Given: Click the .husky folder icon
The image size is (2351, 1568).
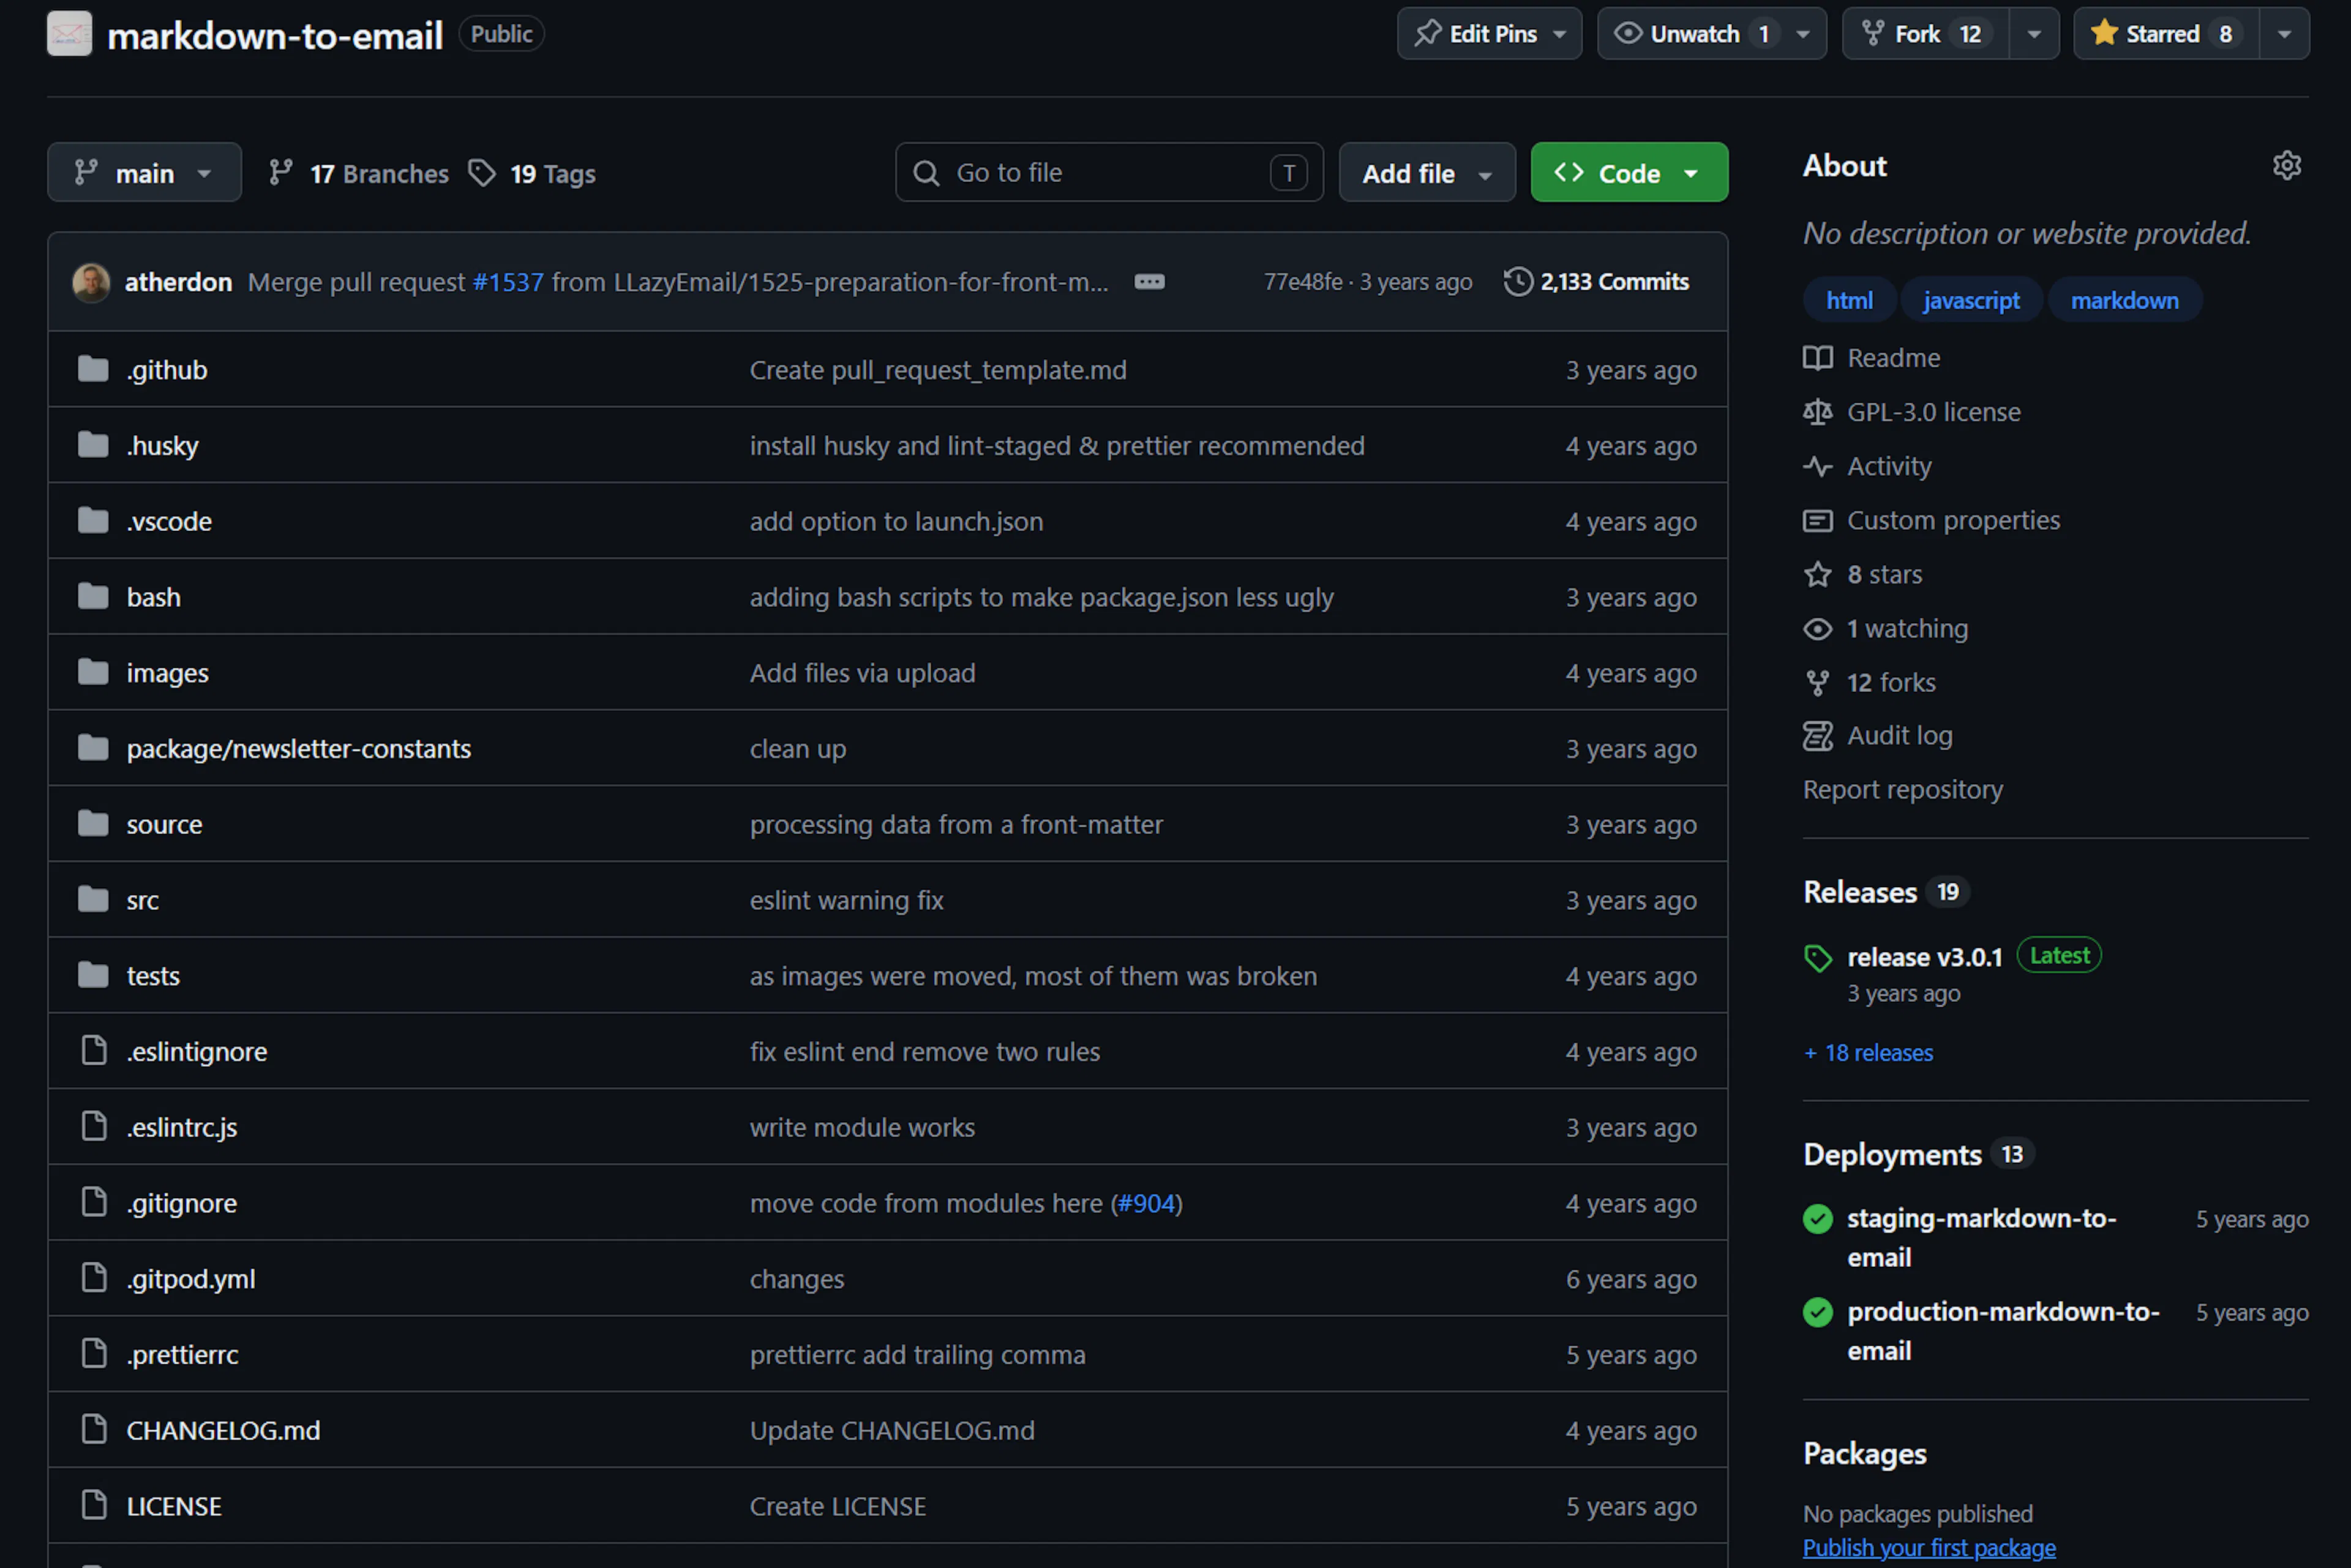Looking at the screenshot, I should click(94, 445).
